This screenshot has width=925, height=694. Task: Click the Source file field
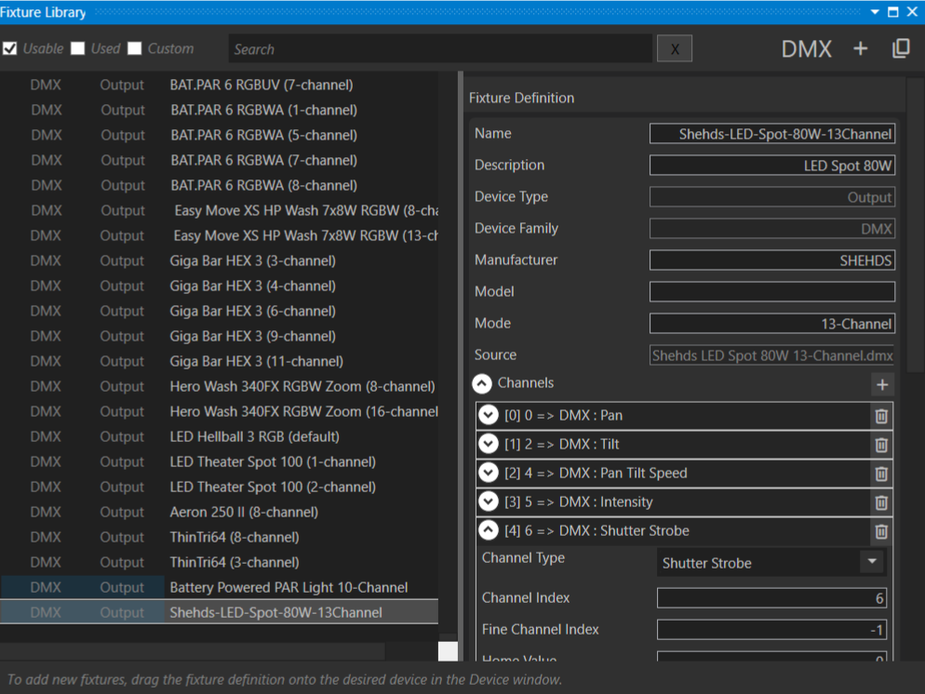772,355
